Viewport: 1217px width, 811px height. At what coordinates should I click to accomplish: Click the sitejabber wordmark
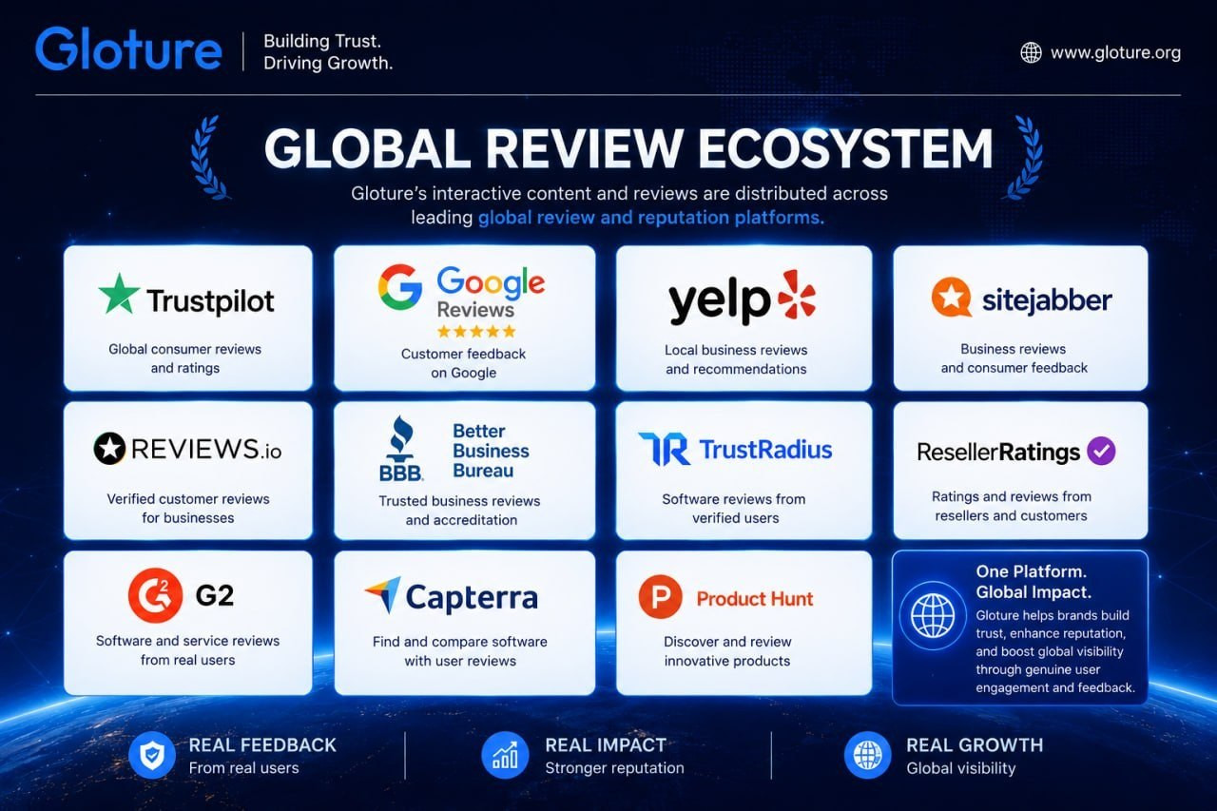click(x=1045, y=300)
